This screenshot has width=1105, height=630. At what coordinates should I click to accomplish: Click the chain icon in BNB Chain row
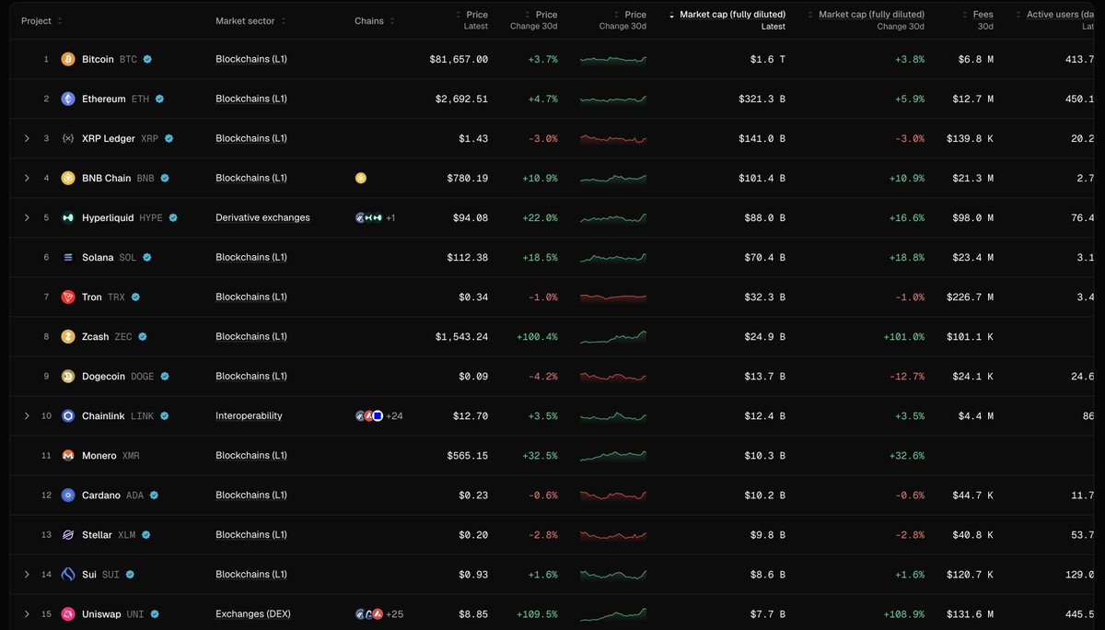(x=361, y=178)
